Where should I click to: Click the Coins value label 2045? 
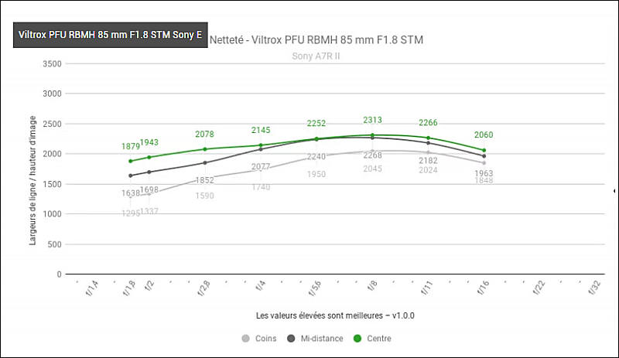[x=372, y=169]
